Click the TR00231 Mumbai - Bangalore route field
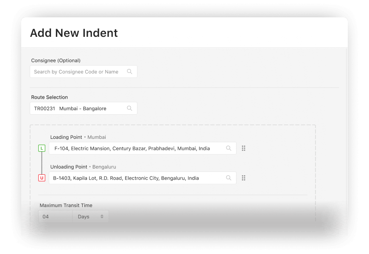 click(x=84, y=108)
